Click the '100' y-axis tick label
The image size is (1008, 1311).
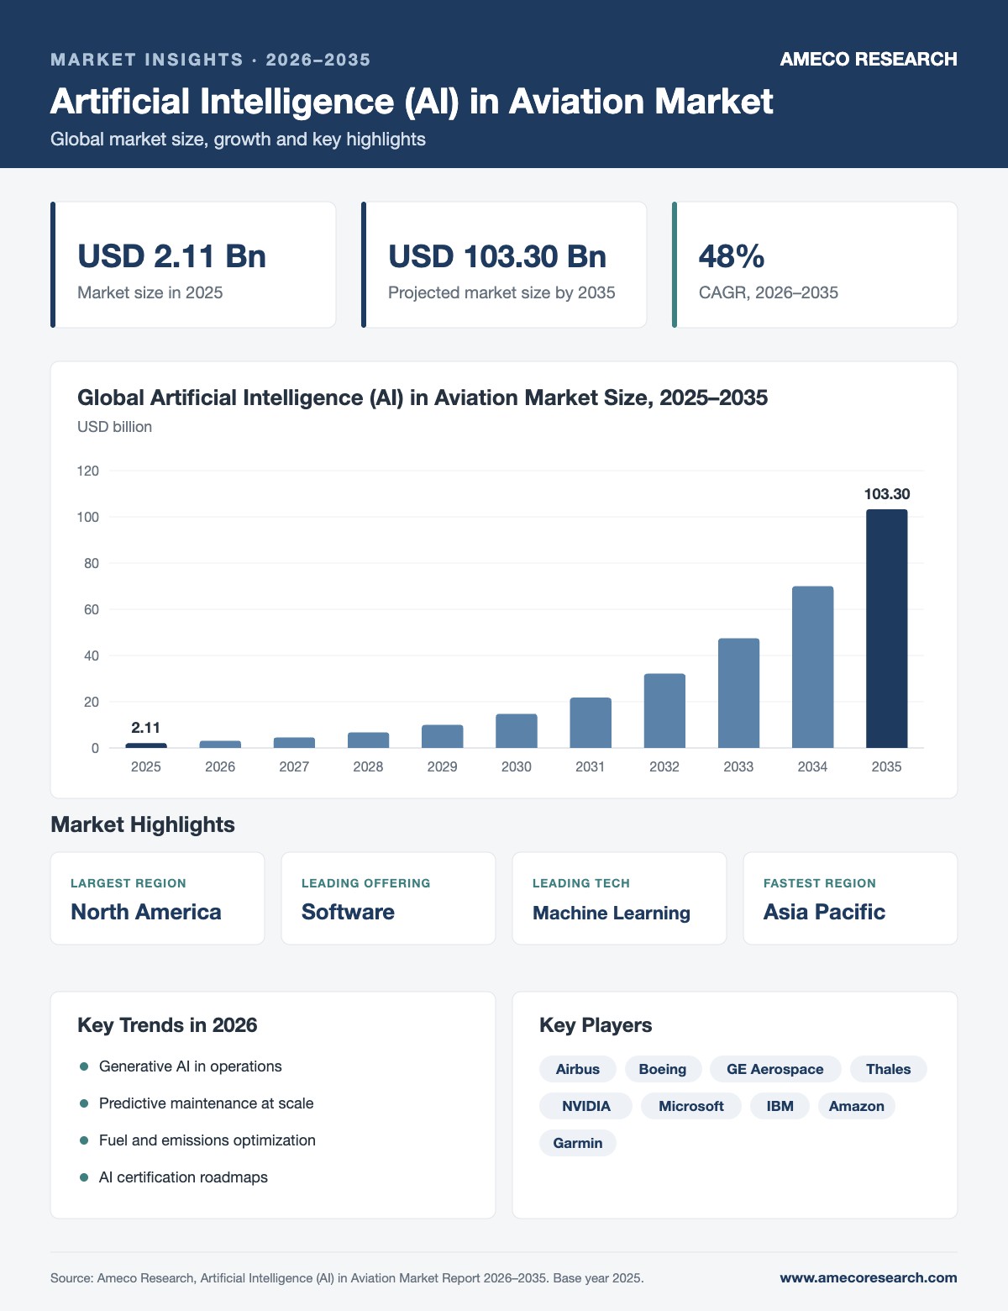click(x=88, y=517)
